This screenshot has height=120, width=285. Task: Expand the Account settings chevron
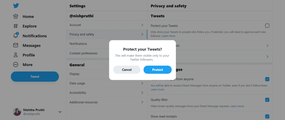(142, 25)
